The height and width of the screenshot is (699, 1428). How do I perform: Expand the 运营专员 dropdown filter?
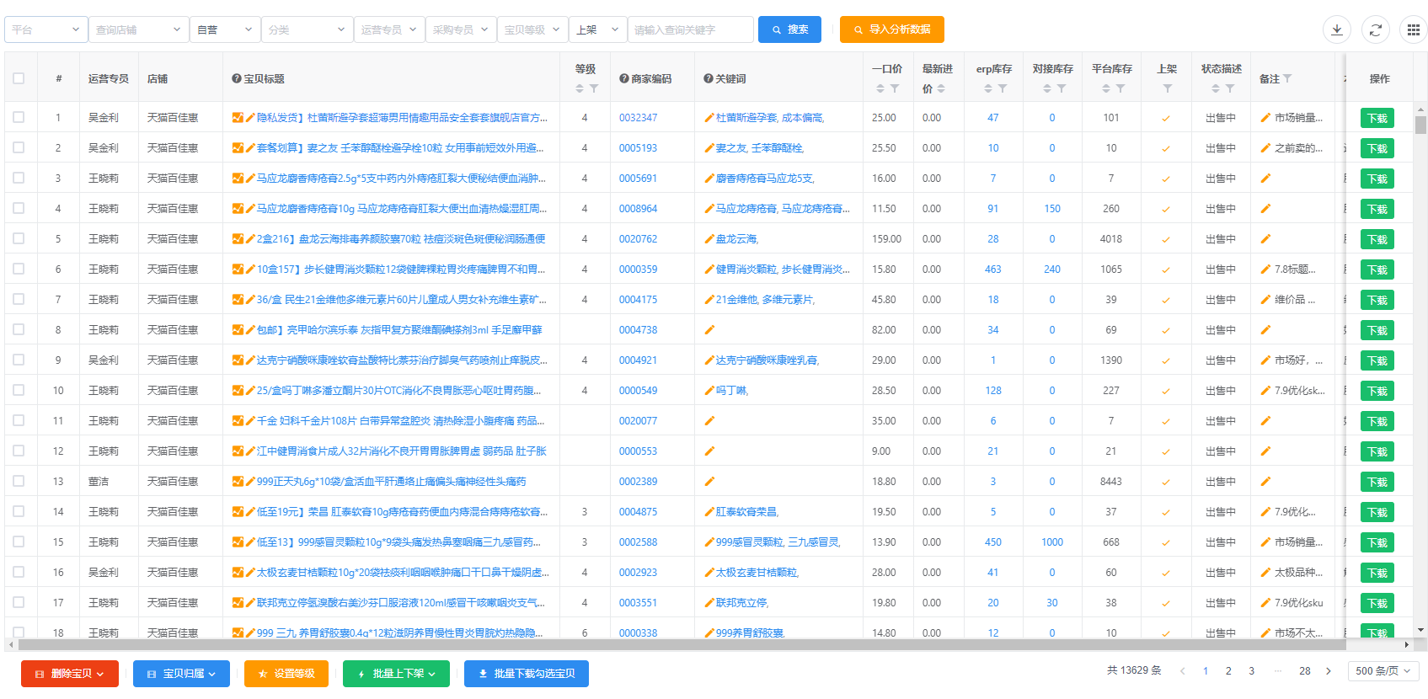[388, 29]
